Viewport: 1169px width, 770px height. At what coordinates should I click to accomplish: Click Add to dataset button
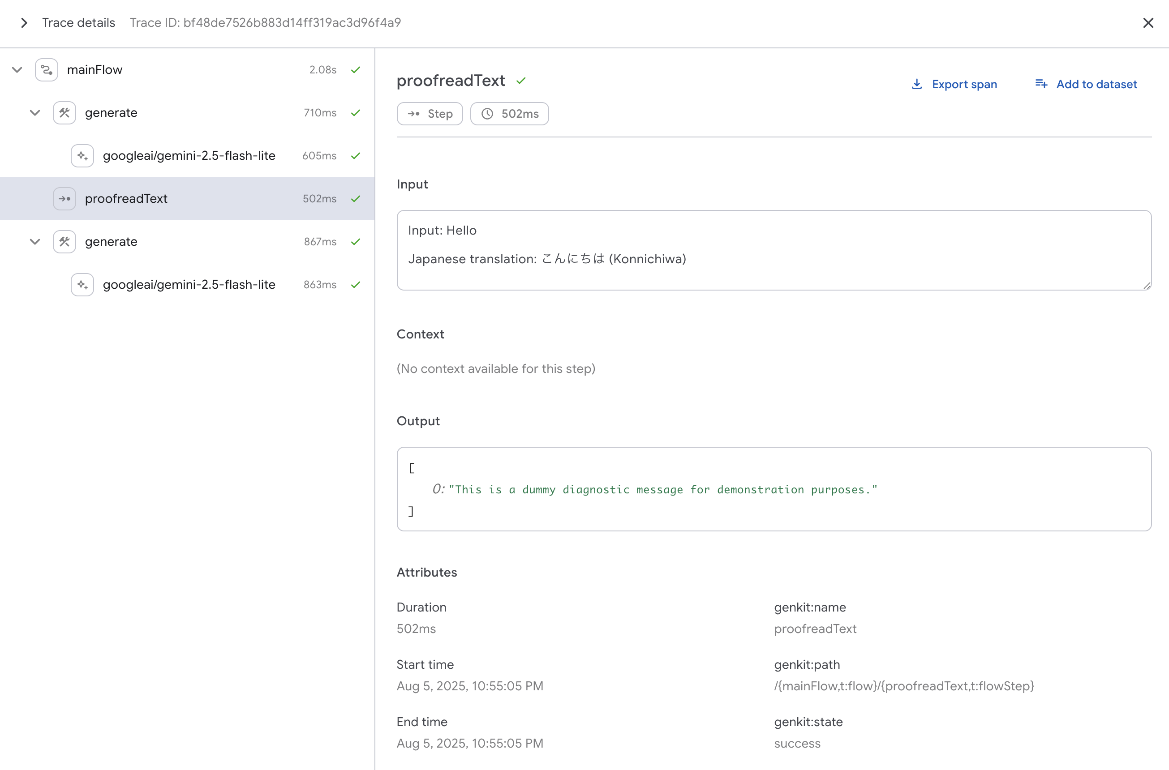[x=1096, y=85]
